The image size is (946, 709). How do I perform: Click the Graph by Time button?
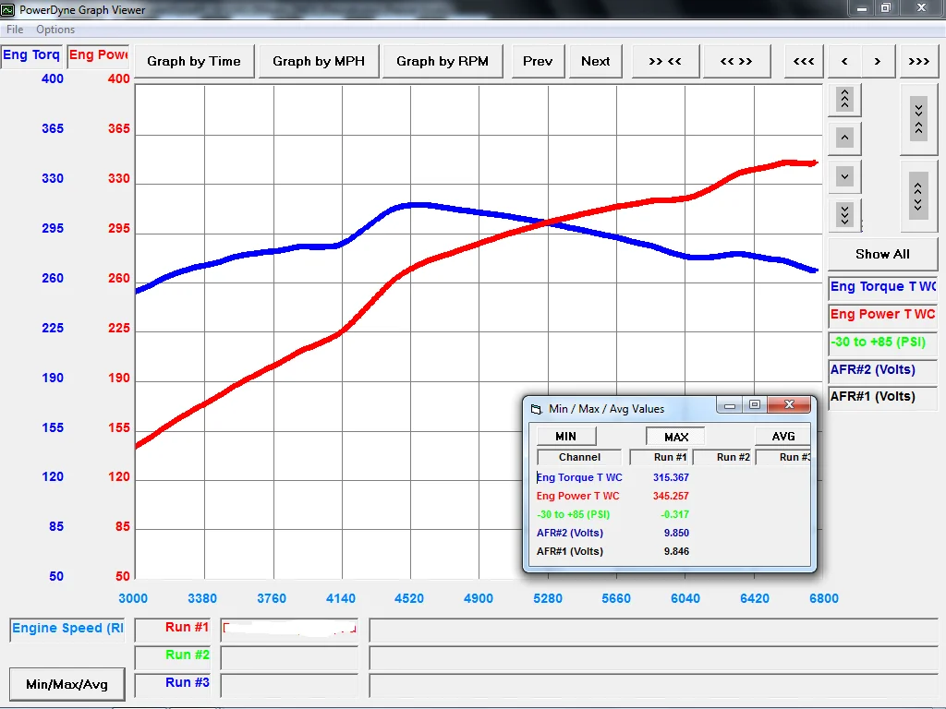pos(194,61)
